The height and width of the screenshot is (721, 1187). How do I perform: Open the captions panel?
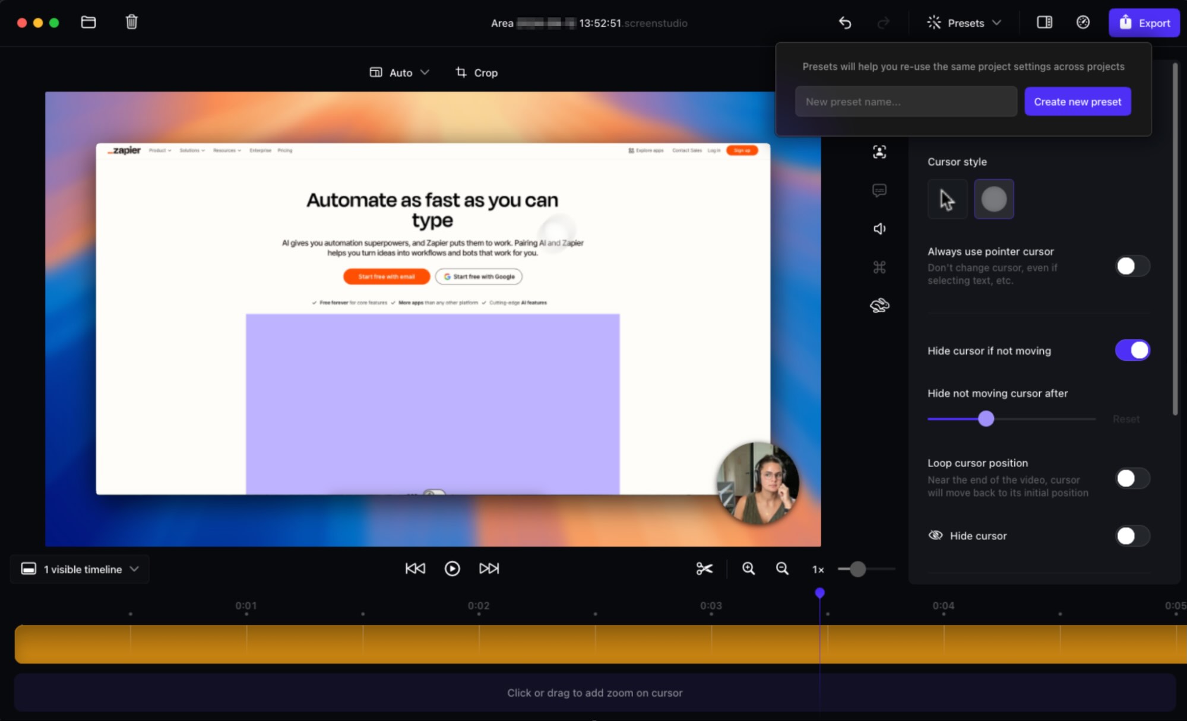pyautogui.click(x=879, y=190)
